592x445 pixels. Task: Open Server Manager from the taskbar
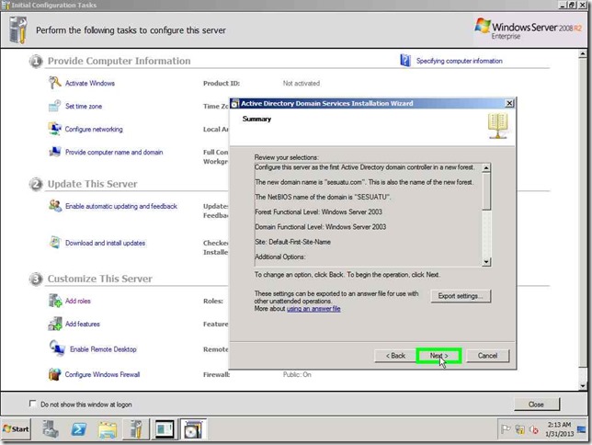51,429
